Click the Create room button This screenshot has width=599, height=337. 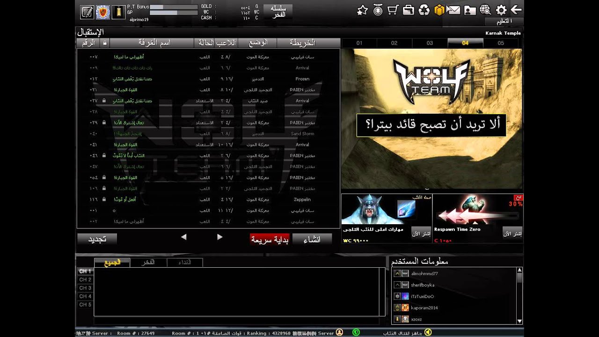[x=312, y=240]
